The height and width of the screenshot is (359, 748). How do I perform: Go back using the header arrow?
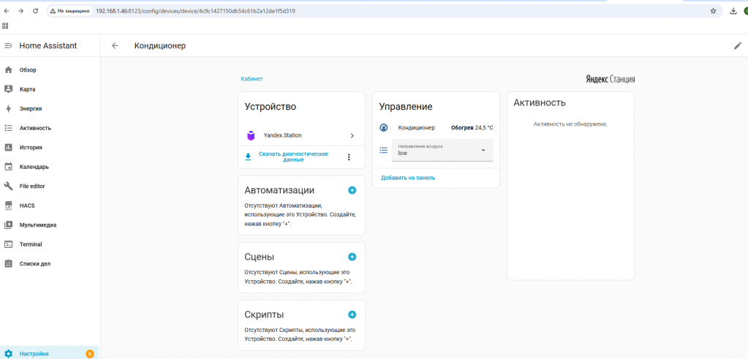pos(115,46)
